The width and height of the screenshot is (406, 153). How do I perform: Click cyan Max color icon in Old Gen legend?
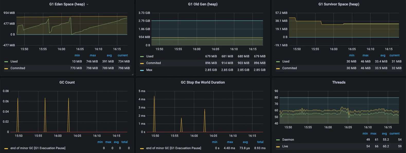click(142, 70)
